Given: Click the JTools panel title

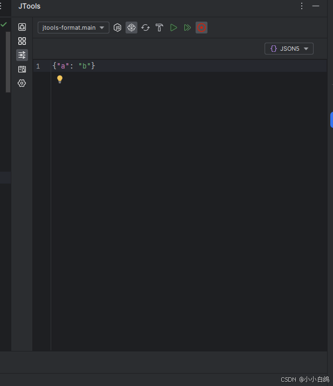Looking at the screenshot, I should (x=29, y=6).
